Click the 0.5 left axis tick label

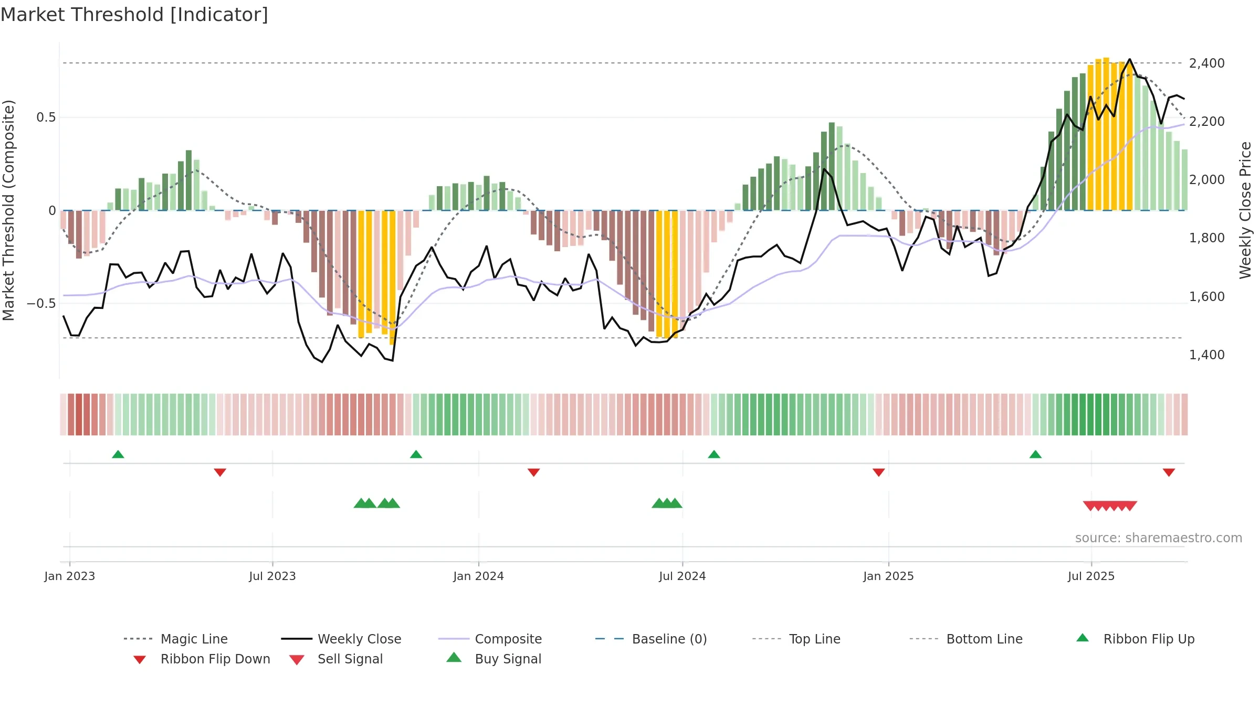coord(46,117)
